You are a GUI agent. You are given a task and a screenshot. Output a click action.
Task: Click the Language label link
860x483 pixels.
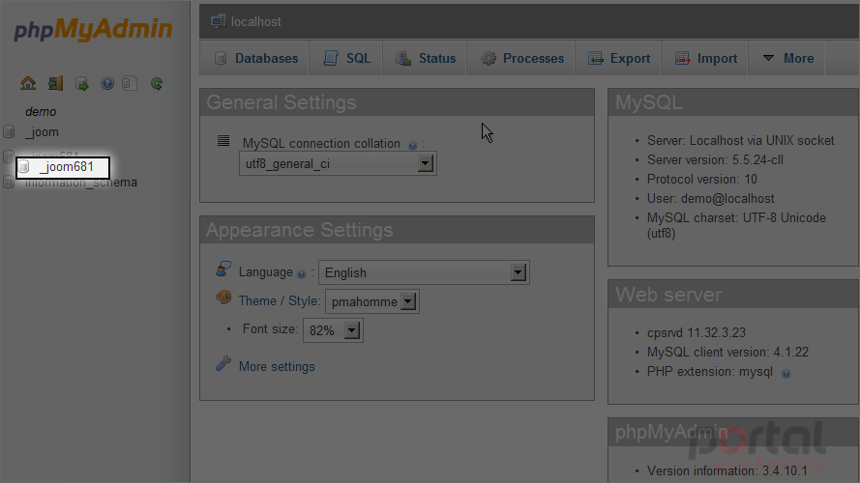point(265,272)
